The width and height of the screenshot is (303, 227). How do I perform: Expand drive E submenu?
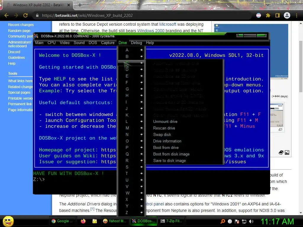point(131,76)
